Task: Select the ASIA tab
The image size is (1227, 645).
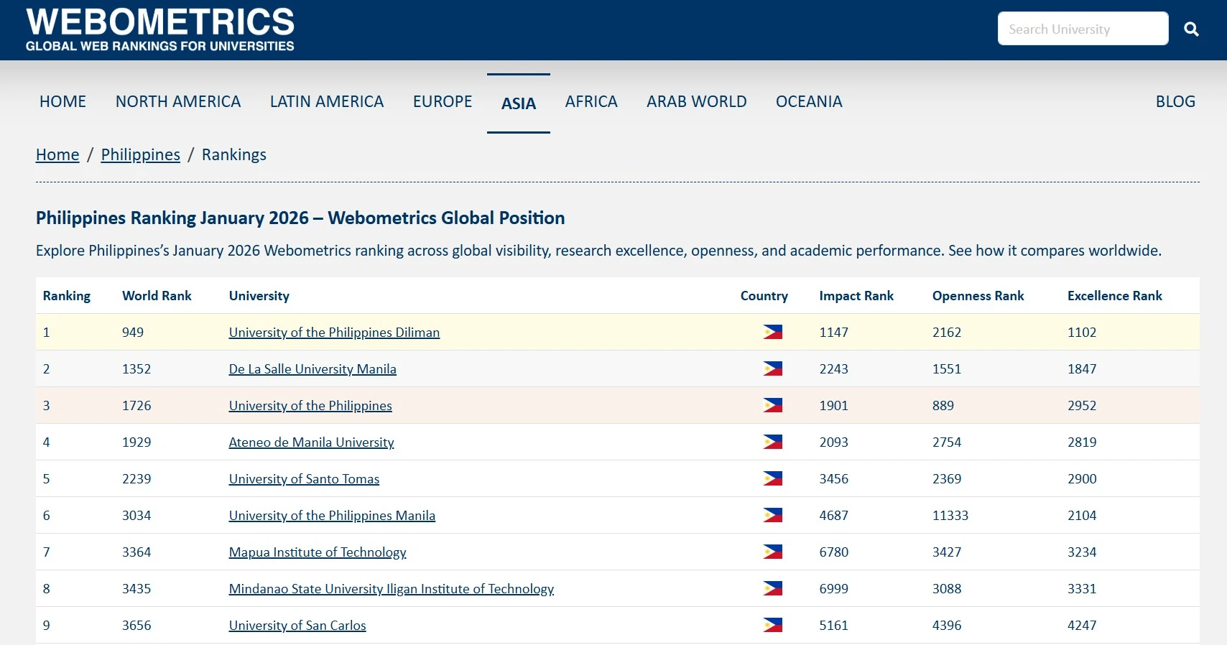Action: [x=519, y=103]
